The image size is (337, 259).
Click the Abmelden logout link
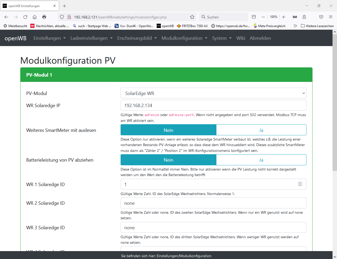click(x=260, y=38)
